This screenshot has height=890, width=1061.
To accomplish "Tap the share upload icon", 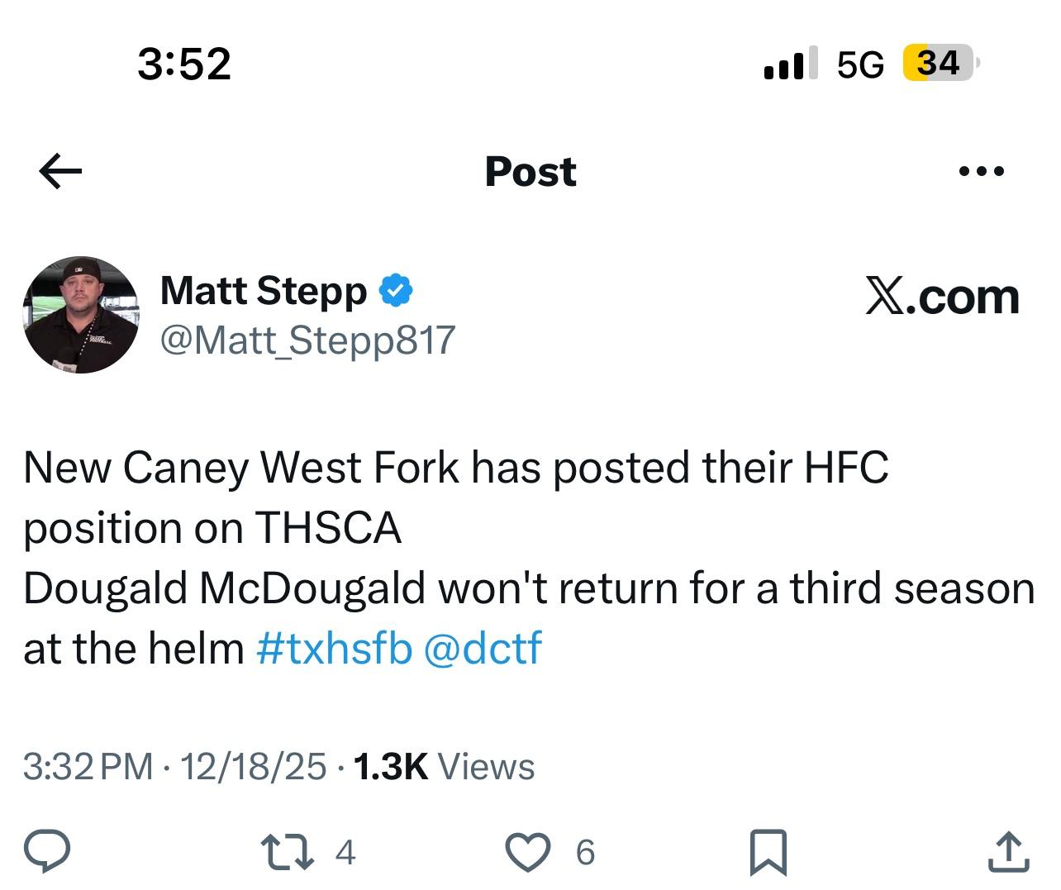I will (1008, 852).
